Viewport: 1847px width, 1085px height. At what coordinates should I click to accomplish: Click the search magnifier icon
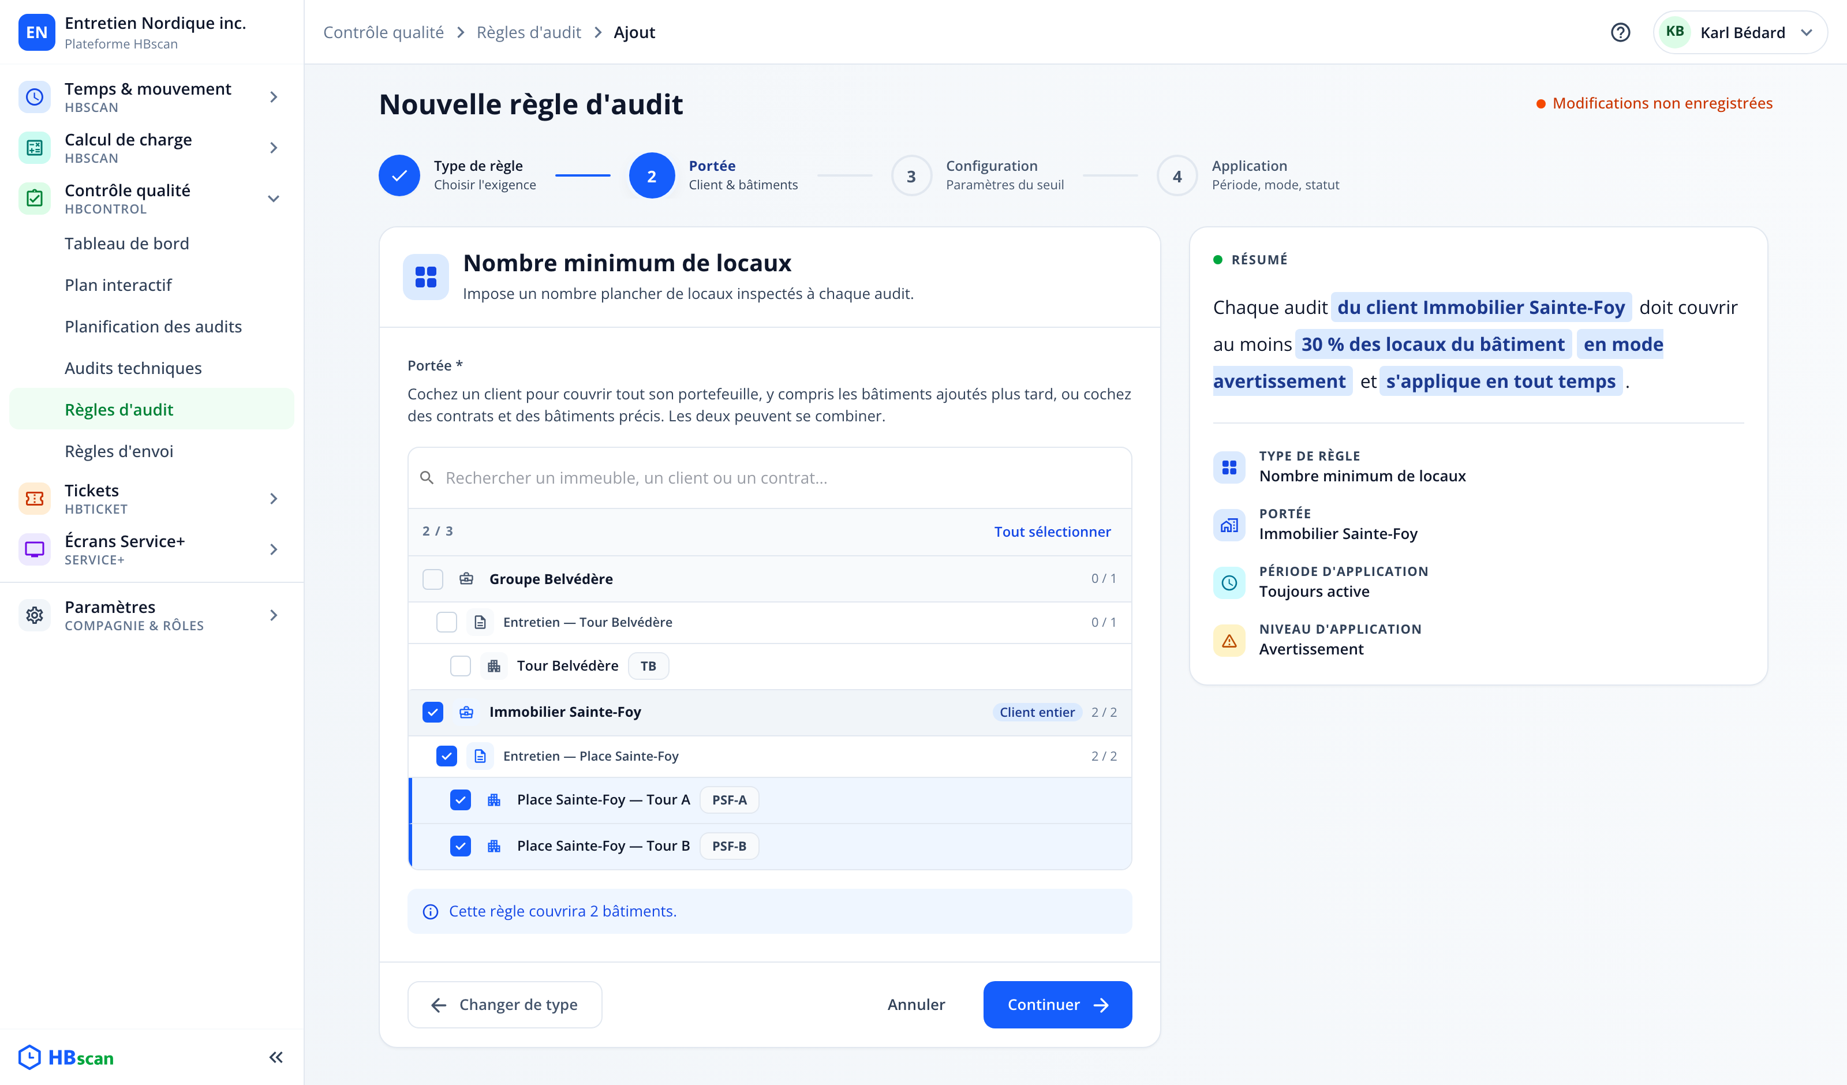[x=427, y=478]
